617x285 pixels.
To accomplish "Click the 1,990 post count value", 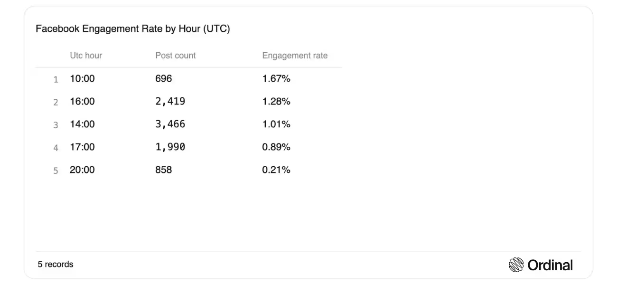I will 170,147.
